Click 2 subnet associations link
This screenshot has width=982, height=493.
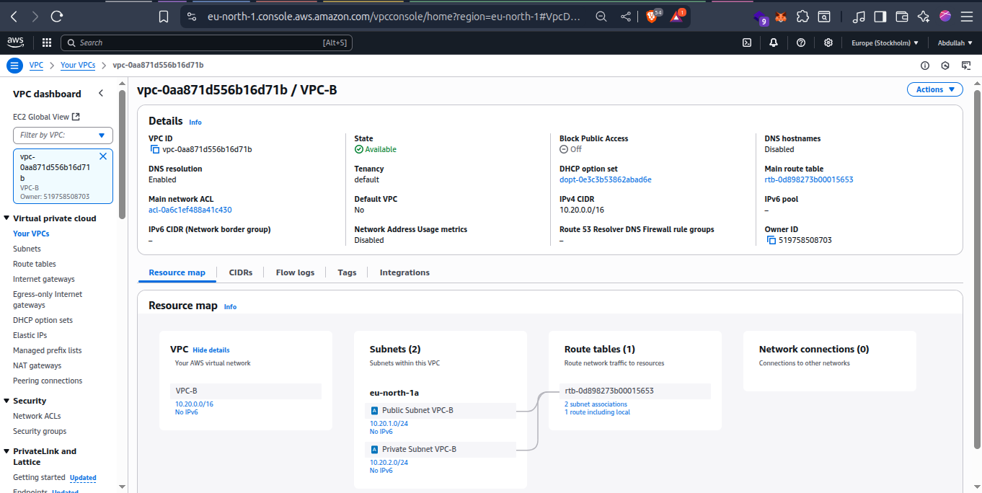tap(596, 404)
